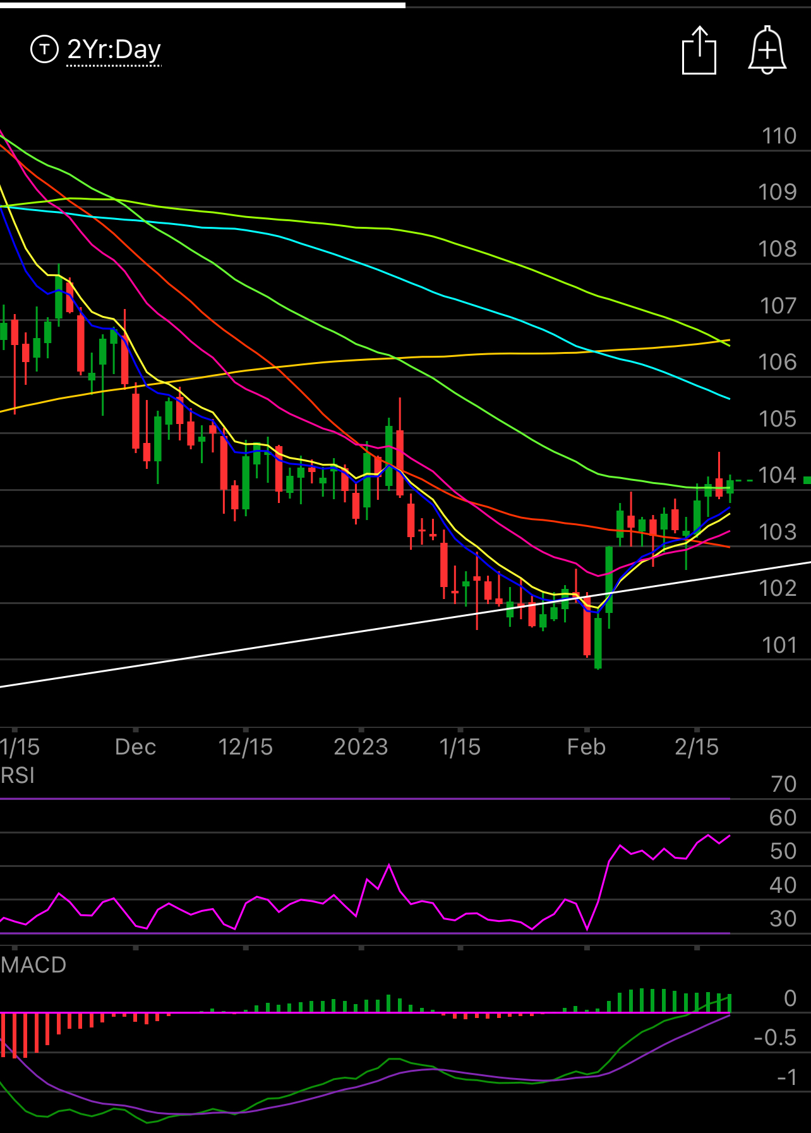Screen dimensions: 811x1133
Task: Tap the RSI 60 level label
Action: (783, 818)
